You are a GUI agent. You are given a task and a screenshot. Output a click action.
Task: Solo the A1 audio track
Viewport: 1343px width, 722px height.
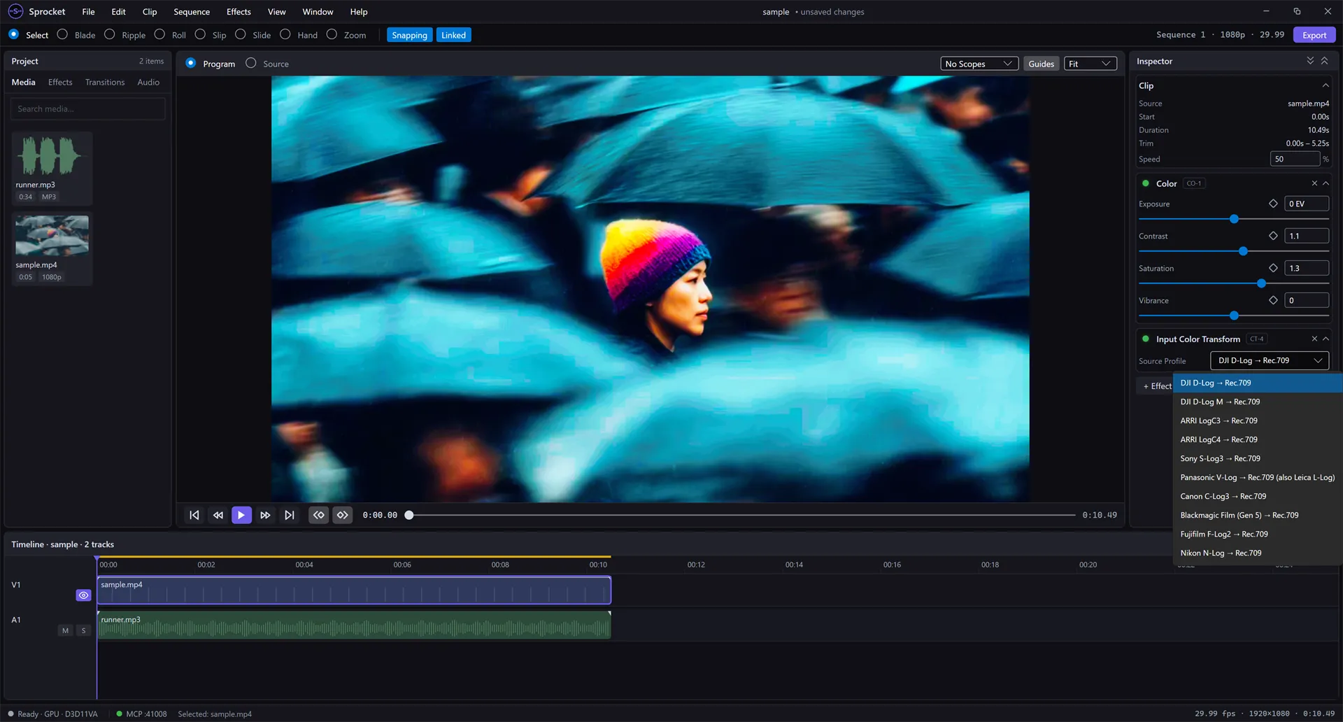tap(84, 630)
